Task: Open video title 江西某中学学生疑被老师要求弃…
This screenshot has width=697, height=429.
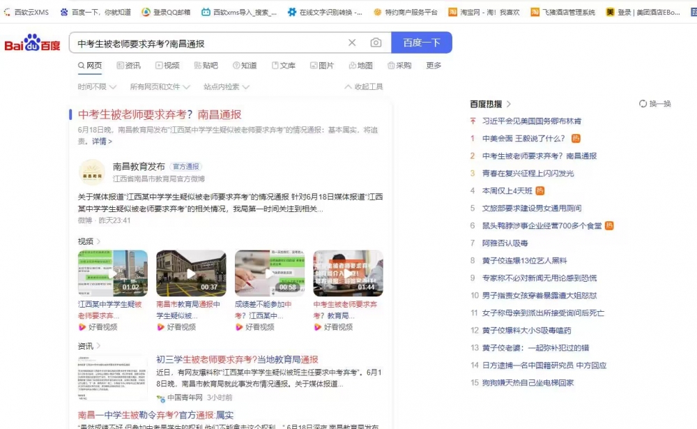Action: point(110,310)
